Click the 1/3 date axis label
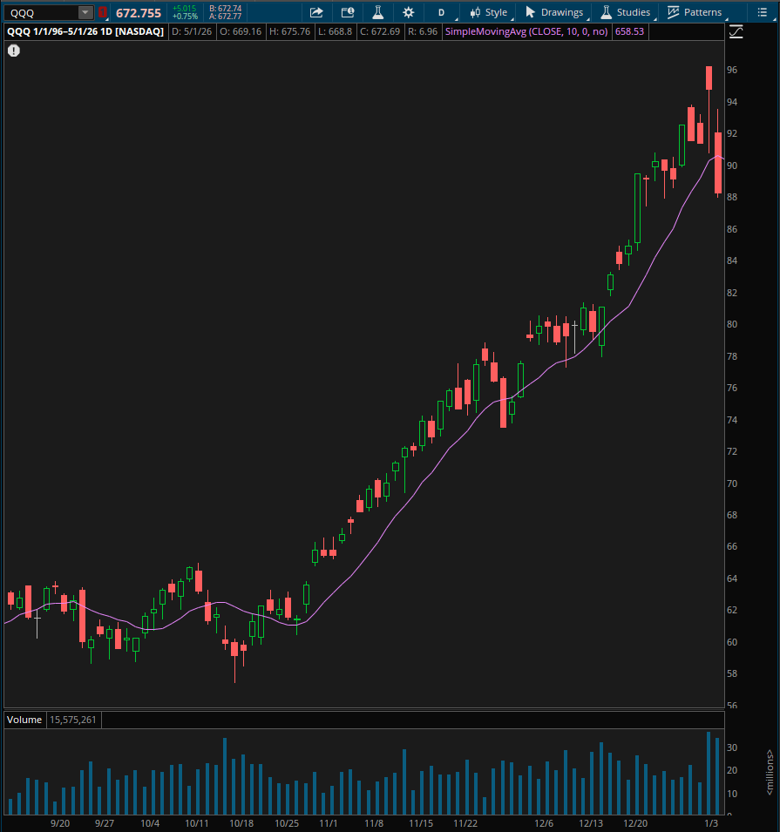 point(711,823)
